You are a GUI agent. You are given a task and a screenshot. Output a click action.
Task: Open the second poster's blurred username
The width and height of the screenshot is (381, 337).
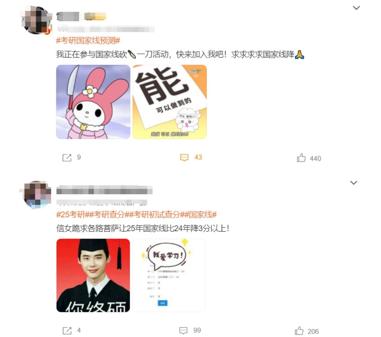pyautogui.click(x=104, y=190)
